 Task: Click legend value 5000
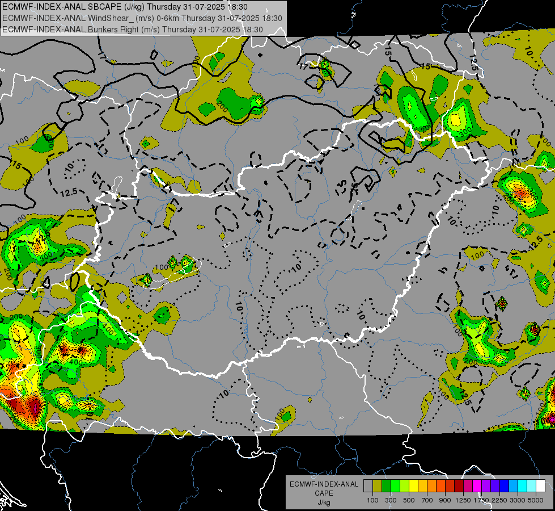point(536,500)
